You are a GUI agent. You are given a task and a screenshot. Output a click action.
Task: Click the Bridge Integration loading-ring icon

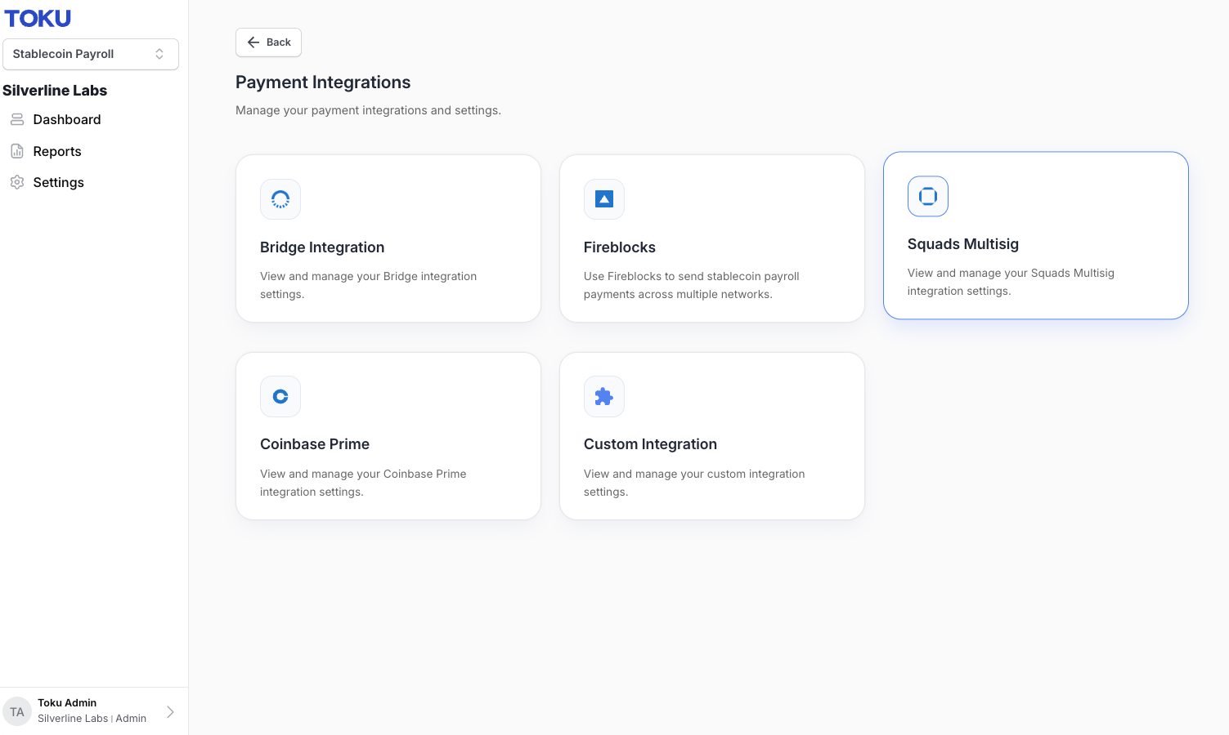pos(280,199)
